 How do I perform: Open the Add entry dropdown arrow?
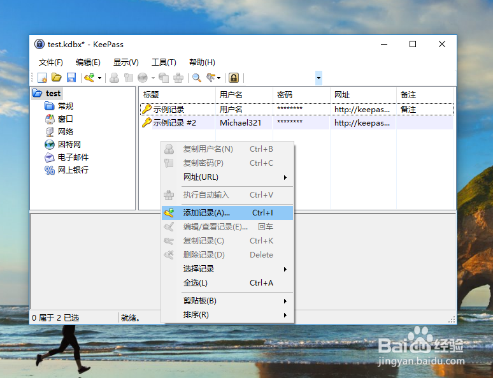[x=99, y=78]
